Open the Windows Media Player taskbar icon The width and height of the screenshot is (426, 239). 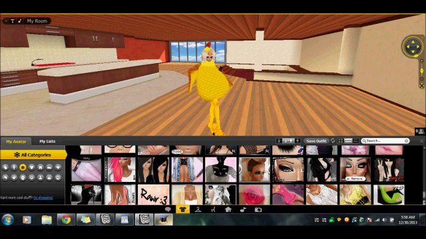[x=27, y=220]
